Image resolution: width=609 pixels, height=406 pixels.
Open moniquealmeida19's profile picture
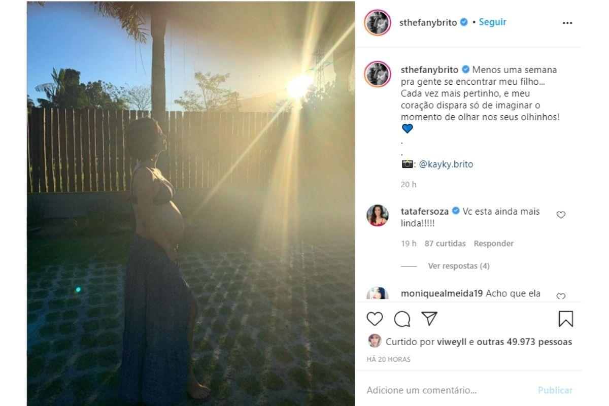click(377, 294)
